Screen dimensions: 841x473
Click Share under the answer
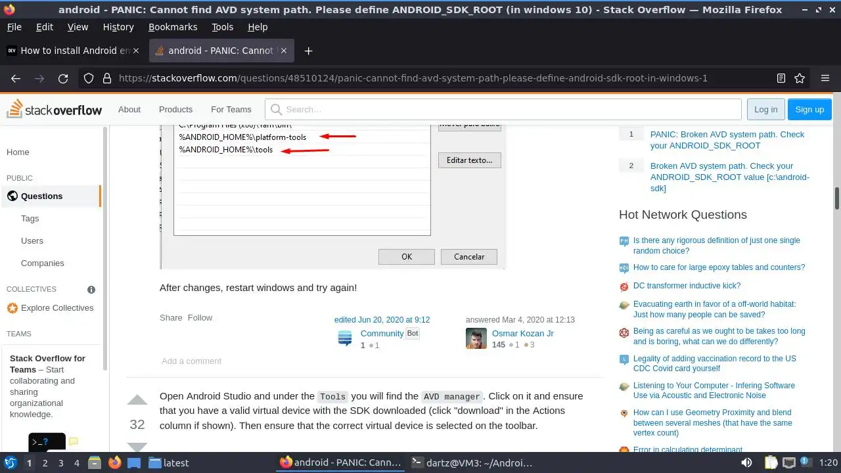pos(171,317)
